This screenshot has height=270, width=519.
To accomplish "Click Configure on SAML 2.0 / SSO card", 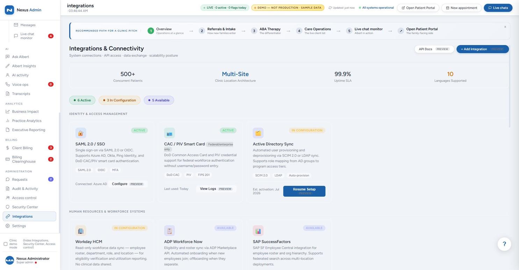I will click(x=128, y=184).
